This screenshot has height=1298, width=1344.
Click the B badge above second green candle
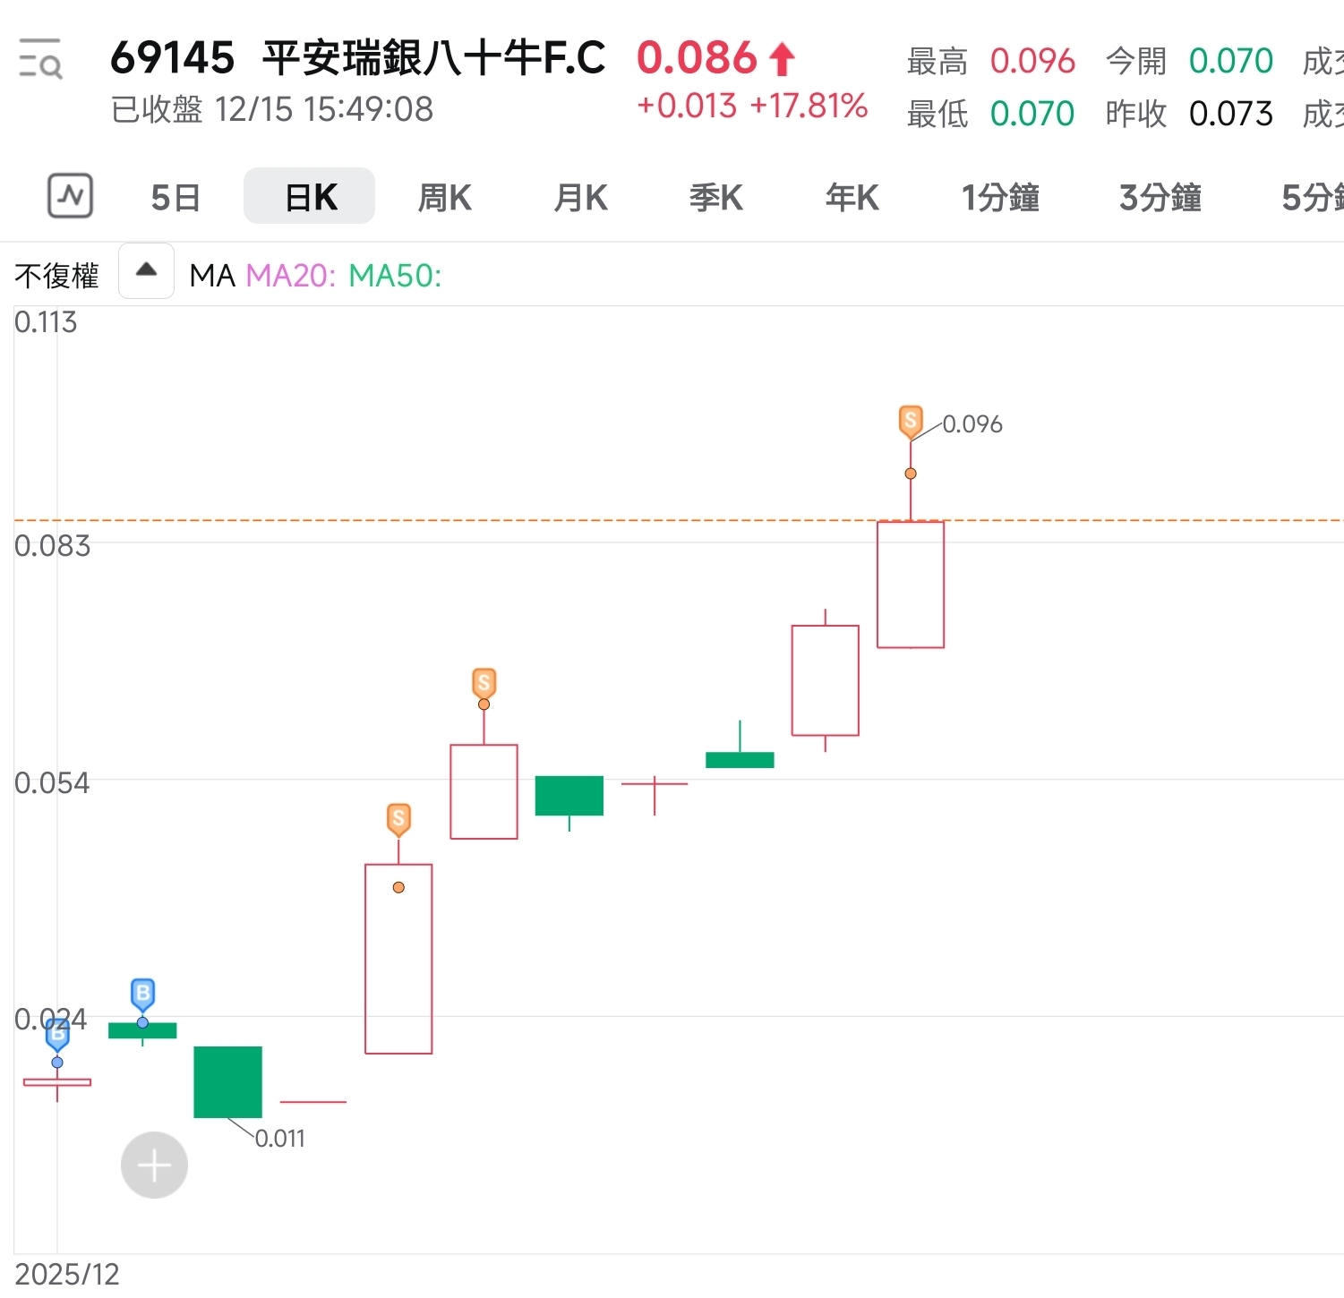(x=141, y=993)
